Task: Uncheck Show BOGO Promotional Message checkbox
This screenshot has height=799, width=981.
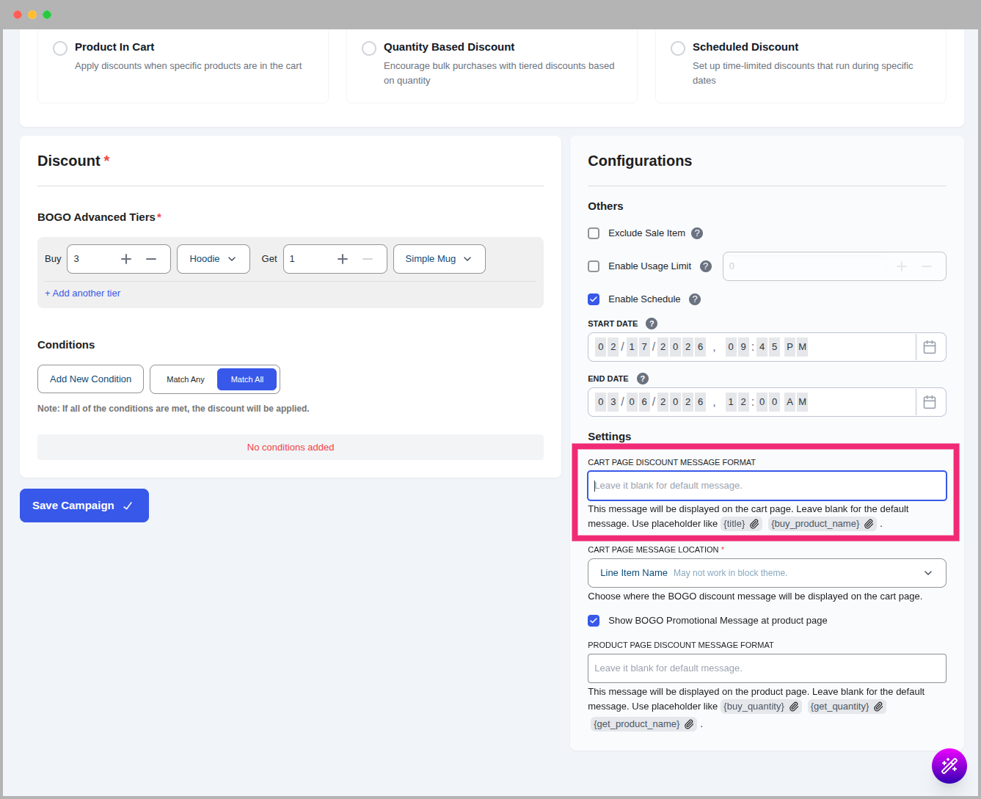Action: [594, 621]
